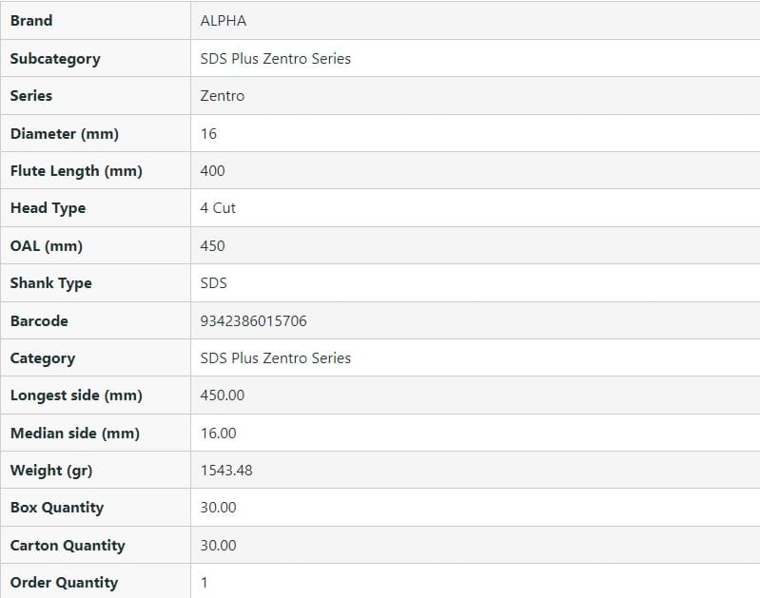
Task: Select the Head Type label
Action: pyautogui.click(x=48, y=208)
